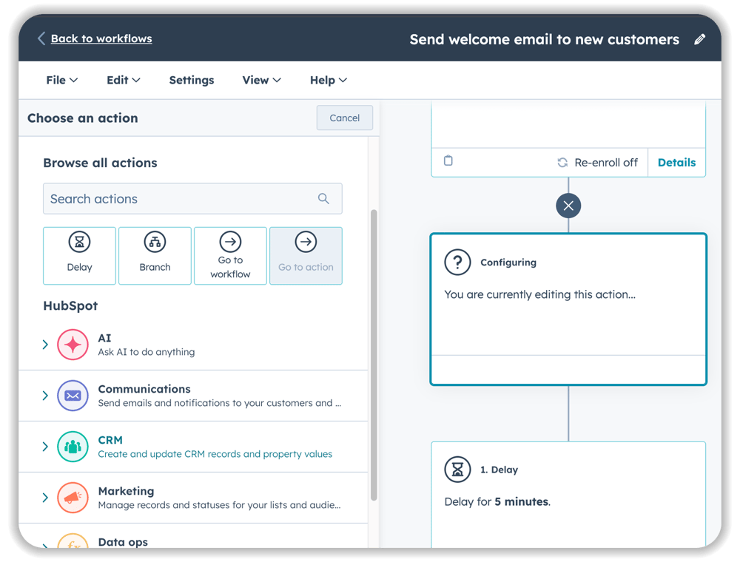This screenshot has width=740, height=562.
Task: Expand the CRM category chevron
Action: click(x=45, y=447)
